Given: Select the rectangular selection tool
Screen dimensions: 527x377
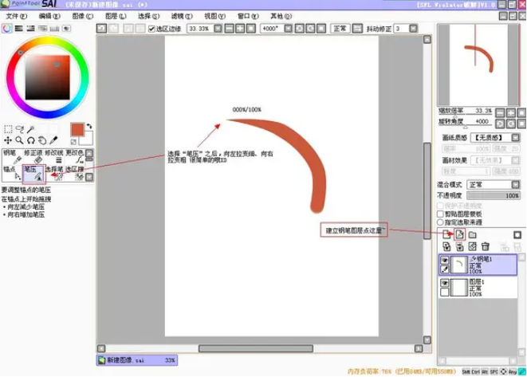Looking at the screenshot, I should [8, 129].
